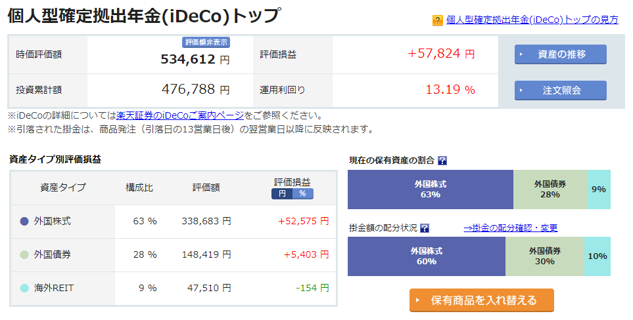Open the 資産の推移 page
Viewport: 633px width, 320px height.
tap(560, 54)
